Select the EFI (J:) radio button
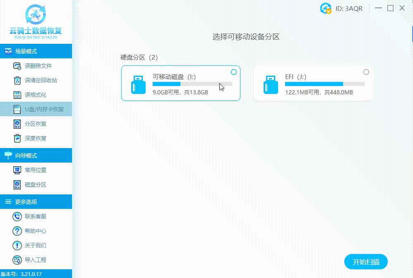 [x=366, y=72]
